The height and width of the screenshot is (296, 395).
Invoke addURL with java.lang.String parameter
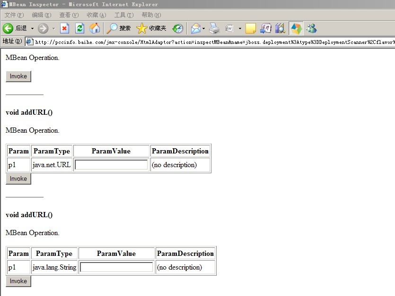(18, 281)
